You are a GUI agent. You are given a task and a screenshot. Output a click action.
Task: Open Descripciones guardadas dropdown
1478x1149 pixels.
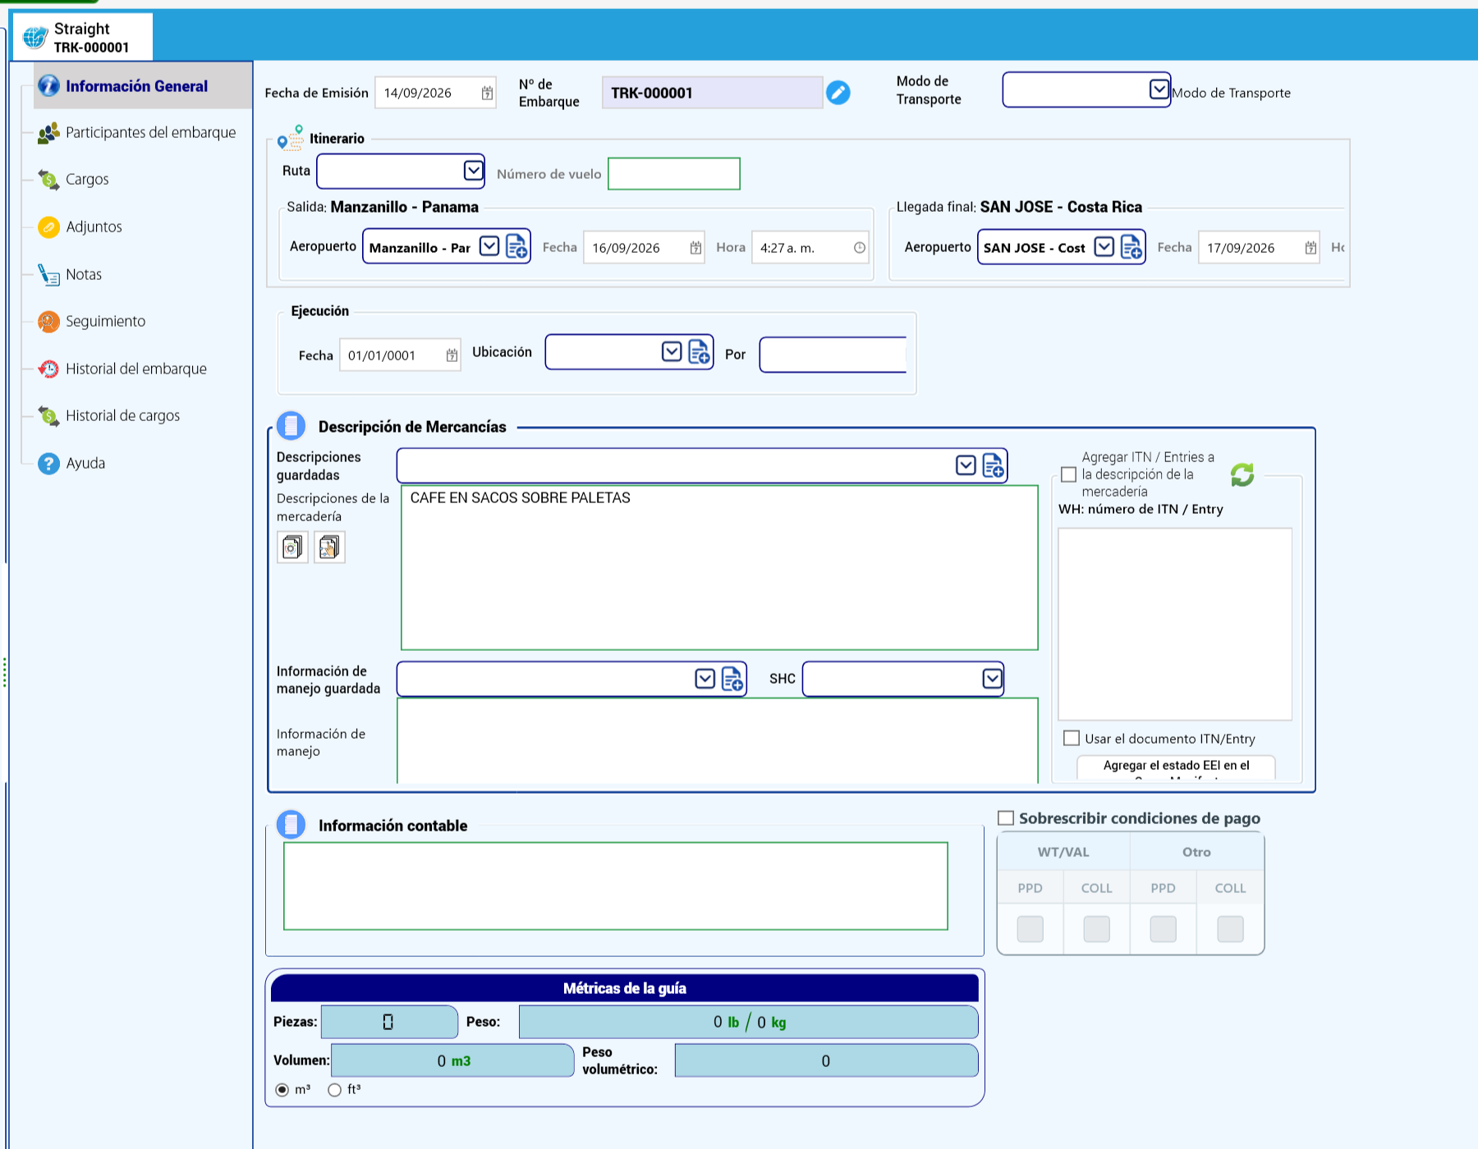click(966, 465)
